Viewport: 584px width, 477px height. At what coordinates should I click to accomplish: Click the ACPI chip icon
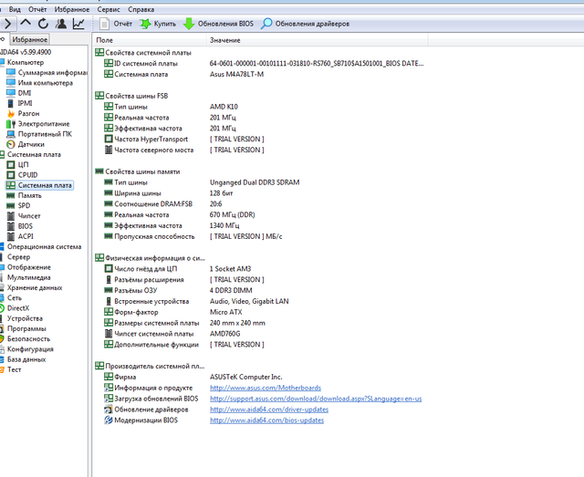pyautogui.click(x=11, y=236)
